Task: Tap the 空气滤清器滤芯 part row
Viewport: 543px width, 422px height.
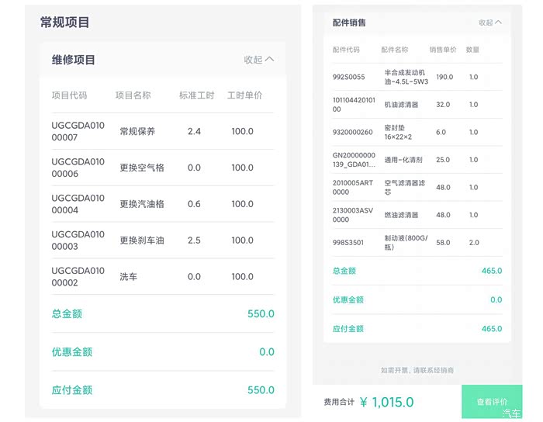Action: pyautogui.click(x=417, y=187)
